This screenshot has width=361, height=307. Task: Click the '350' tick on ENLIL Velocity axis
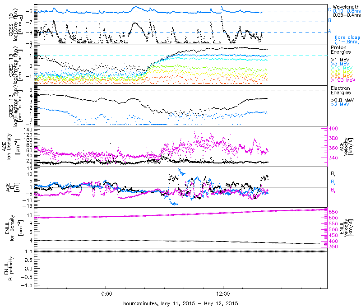[x=333, y=247]
